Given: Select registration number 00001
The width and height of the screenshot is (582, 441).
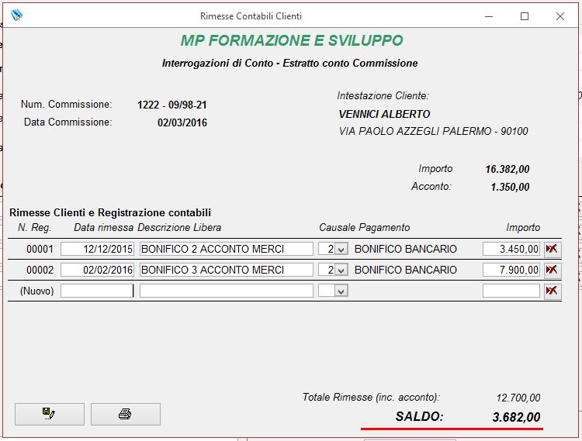Looking at the screenshot, I should pos(40,249).
